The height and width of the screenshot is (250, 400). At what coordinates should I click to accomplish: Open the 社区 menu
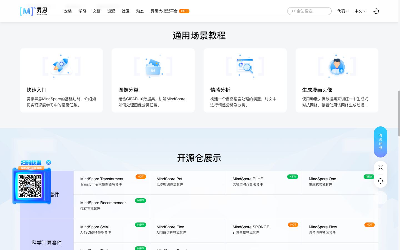[126, 11]
